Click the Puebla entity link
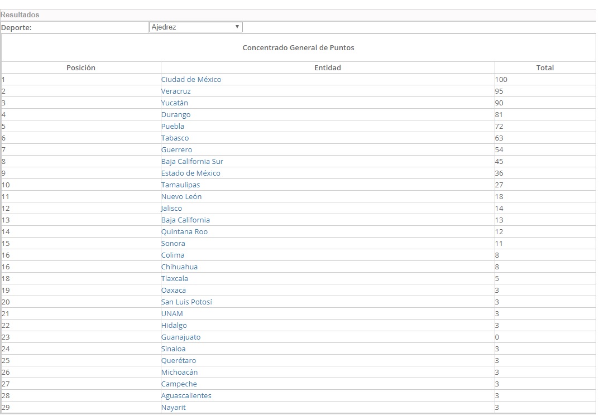Image resolution: width=599 pixels, height=416 pixels. pyautogui.click(x=172, y=127)
